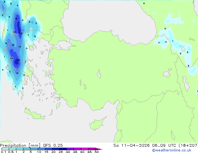Click the 35–40 mm legend color swatch
The width and height of the screenshot is (198, 153).
pyautogui.click(x=77, y=149)
